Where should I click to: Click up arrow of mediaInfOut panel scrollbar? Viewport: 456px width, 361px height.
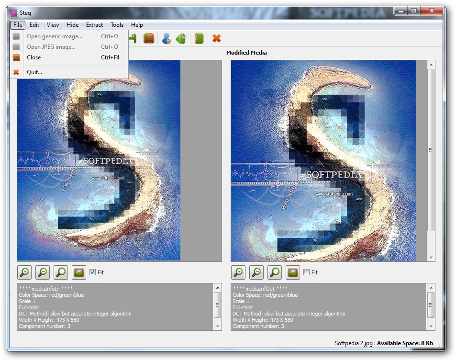(431, 288)
